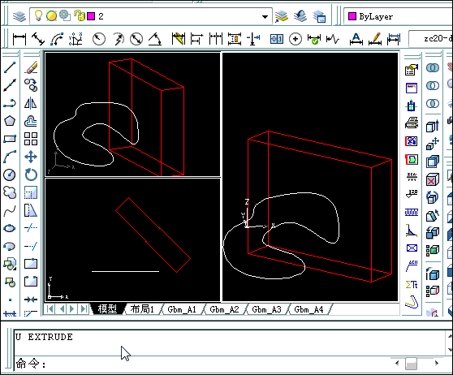
Task: Click the Layer Previous icon
Action: (x=300, y=16)
